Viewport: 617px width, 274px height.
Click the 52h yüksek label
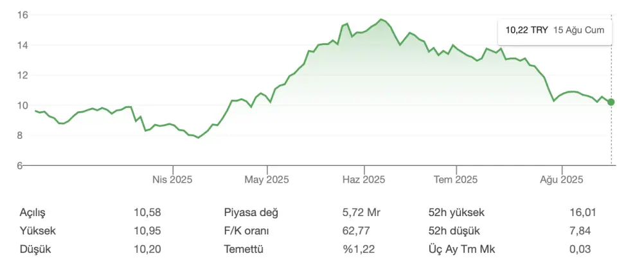pyautogui.click(x=456, y=213)
